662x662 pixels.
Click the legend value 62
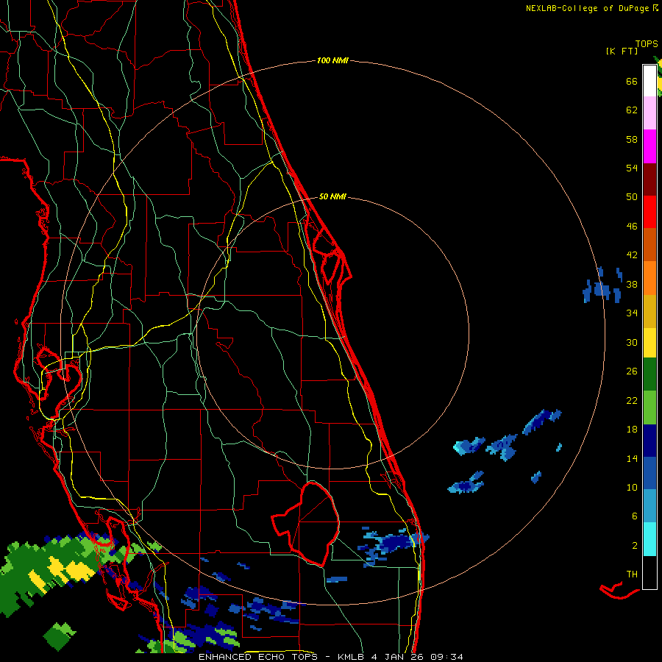coord(632,110)
